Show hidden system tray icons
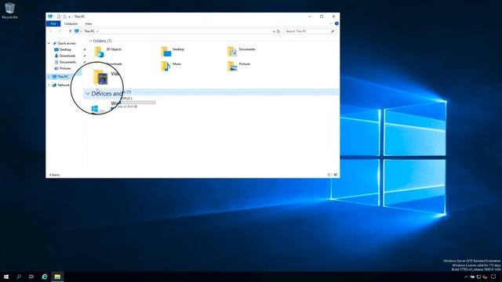 click(466, 277)
